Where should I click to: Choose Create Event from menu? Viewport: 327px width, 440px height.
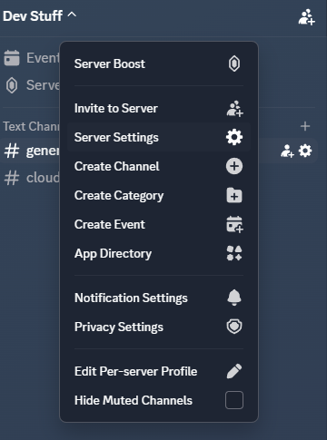[x=159, y=224]
